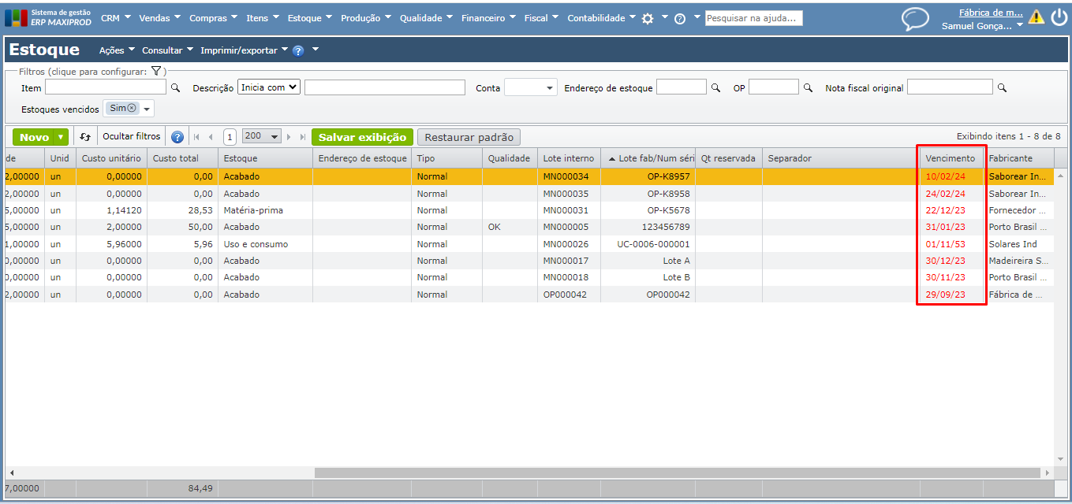Image resolution: width=1072 pixels, height=504 pixels.
Task: Hide filters using Ocultar filtros
Action: pyautogui.click(x=132, y=137)
